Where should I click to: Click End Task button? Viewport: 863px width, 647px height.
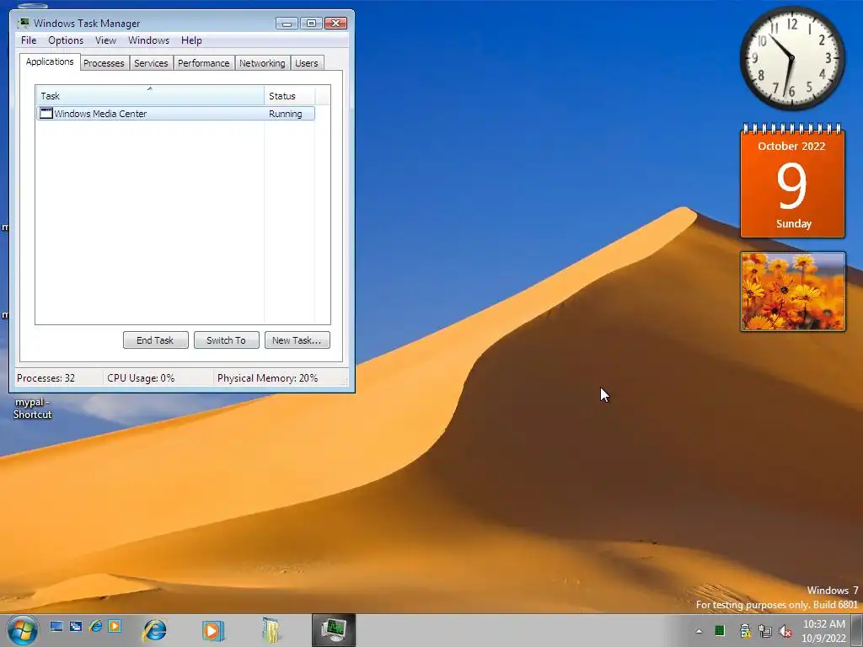tap(156, 340)
